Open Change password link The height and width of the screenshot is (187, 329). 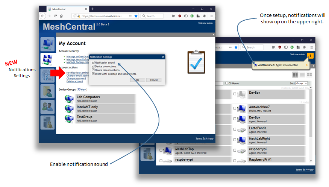point(76,79)
